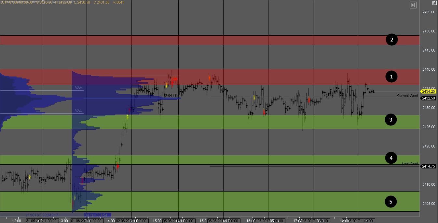Viewport: 438px width, 223px height.
Task: Select the VAL label on volume profile
Action: click(x=78, y=111)
